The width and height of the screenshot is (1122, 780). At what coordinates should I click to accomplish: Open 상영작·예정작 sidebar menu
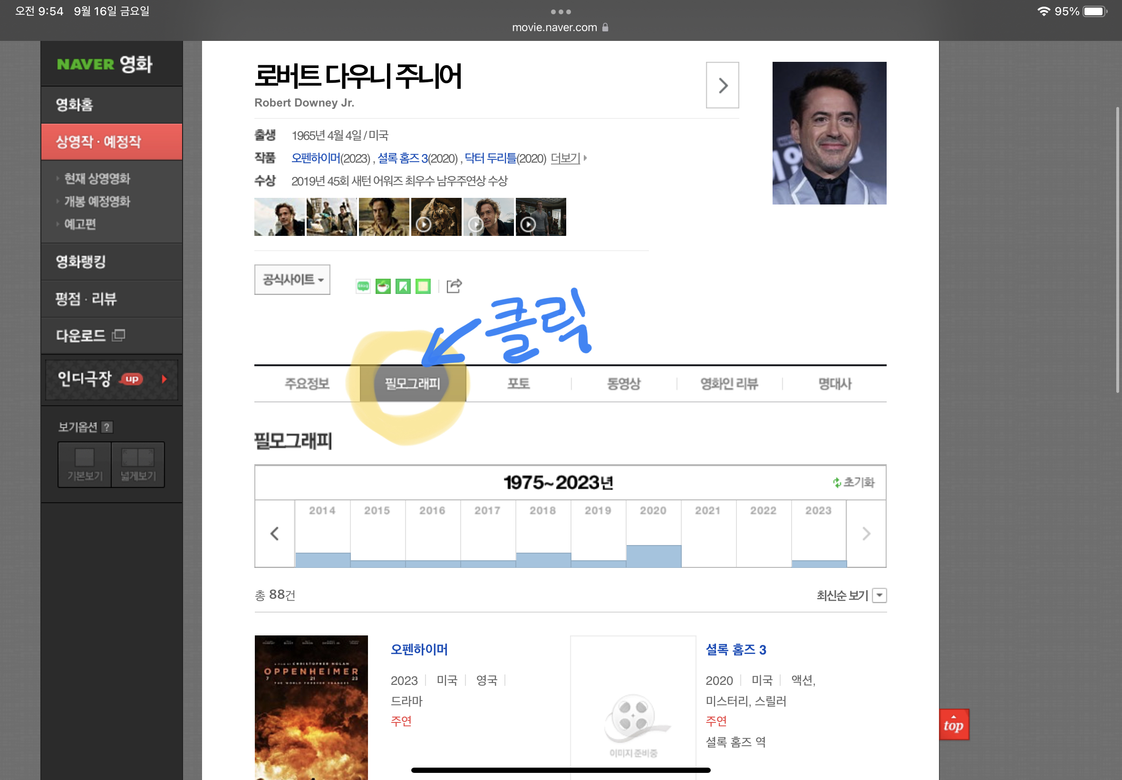[112, 142]
